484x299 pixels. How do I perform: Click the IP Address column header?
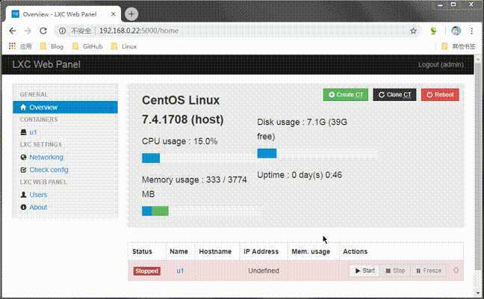261,251
